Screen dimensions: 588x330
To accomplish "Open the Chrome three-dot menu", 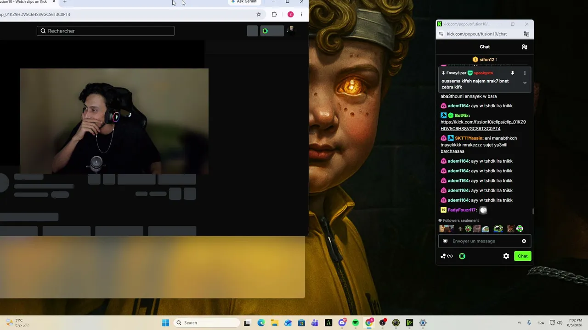I will coord(301,14).
